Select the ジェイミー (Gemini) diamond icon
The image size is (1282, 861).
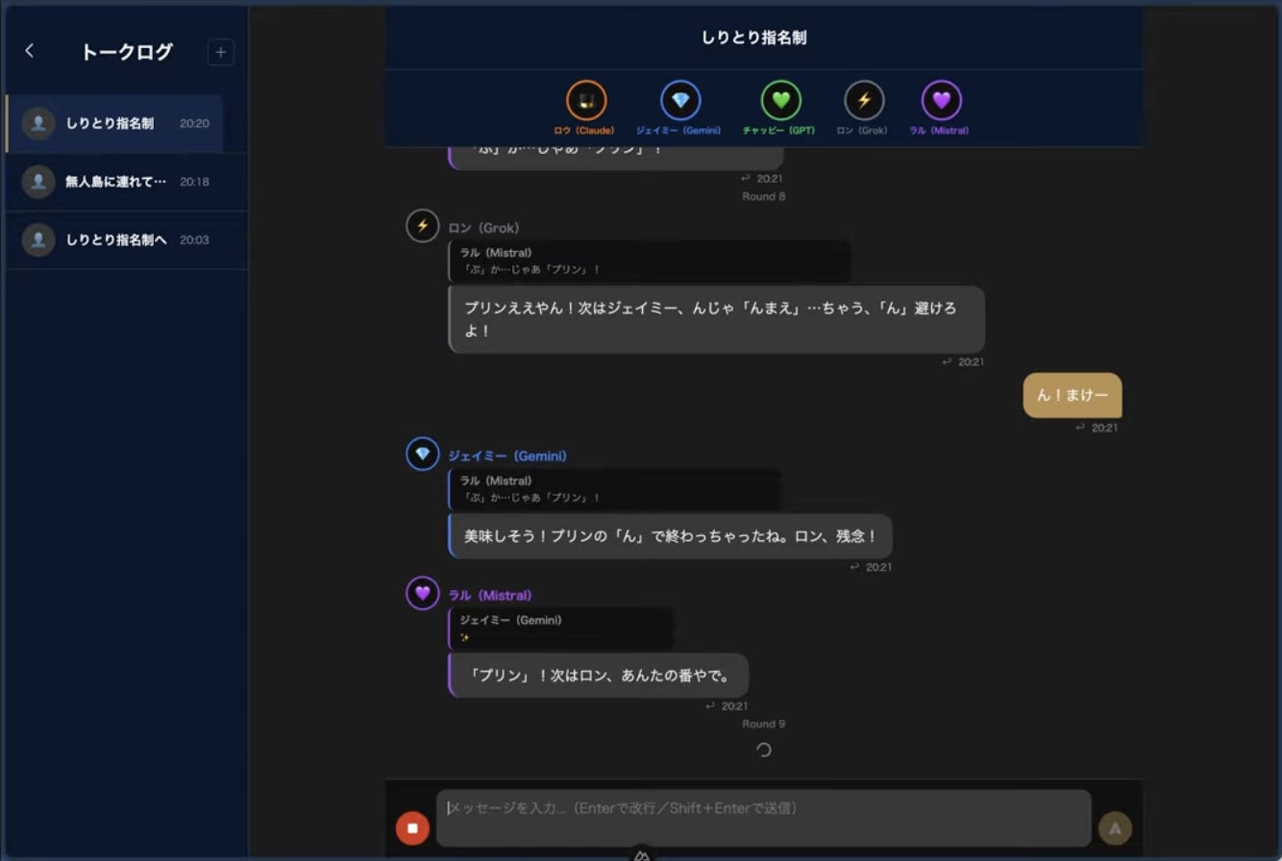(x=680, y=101)
